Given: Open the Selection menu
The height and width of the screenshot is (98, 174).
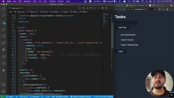Looking at the screenshot, I should coord(27,1).
